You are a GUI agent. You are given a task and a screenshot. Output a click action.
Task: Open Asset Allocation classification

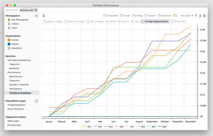[x=16, y=109]
